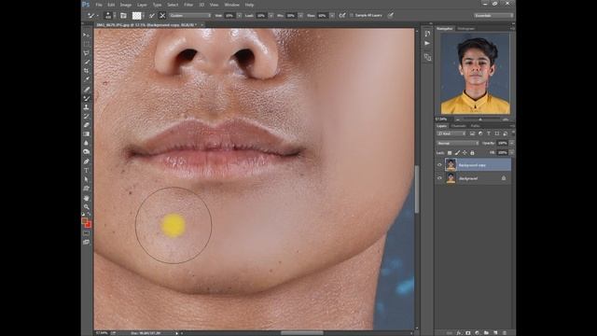This screenshot has width=597, height=336.
Task: Switch to the Histogram tab
Action: [x=466, y=29]
